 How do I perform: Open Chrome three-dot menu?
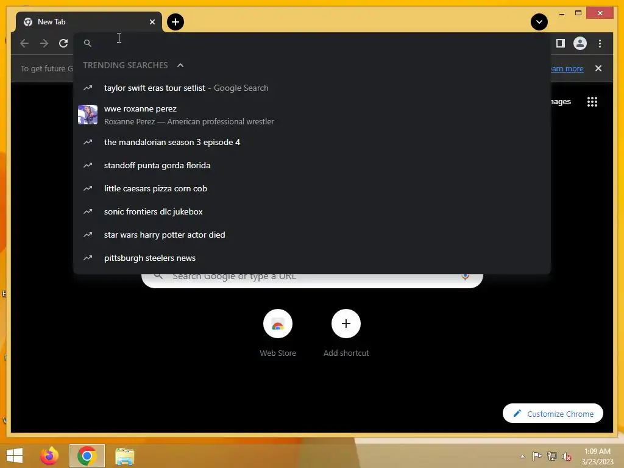600,43
